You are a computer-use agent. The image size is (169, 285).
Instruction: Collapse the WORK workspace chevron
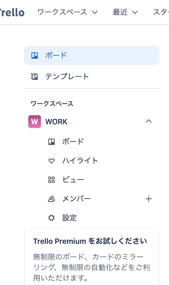(149, 121)
